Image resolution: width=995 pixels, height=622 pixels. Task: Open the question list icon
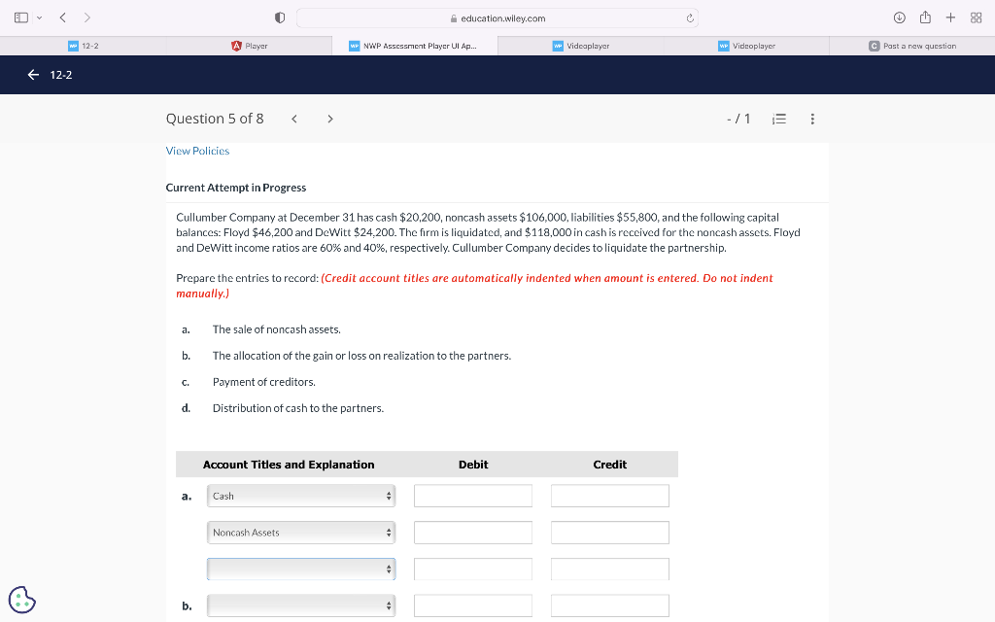pyautogui.click(x=778, y=118)
